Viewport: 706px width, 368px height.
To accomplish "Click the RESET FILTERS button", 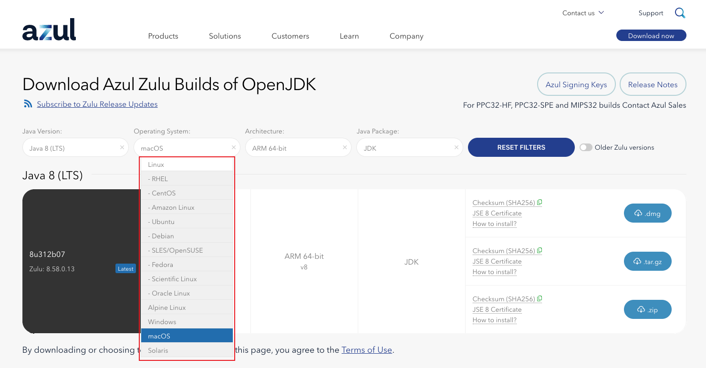I will [x=521, y=147].
